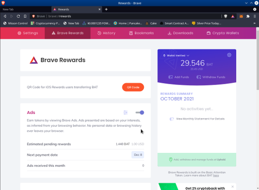Open the Crypto Wallets tab
Viewport: 259px width, 190px height.
click(223, 33)
